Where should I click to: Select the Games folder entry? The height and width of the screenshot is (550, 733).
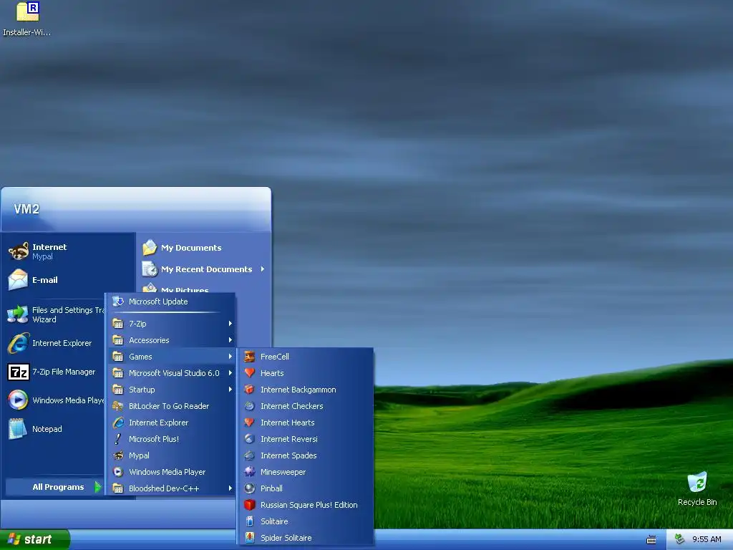tap(170, 357)
